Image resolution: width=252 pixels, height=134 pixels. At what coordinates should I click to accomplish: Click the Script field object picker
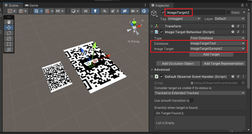(x=243, y=83)
